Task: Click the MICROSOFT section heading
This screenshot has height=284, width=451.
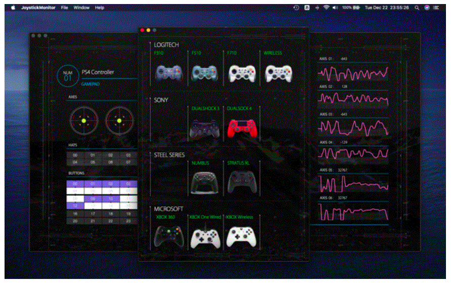Action: point(168,209)
